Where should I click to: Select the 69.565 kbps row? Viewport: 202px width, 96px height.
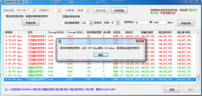pyautogui.click(x=100, y=60)
